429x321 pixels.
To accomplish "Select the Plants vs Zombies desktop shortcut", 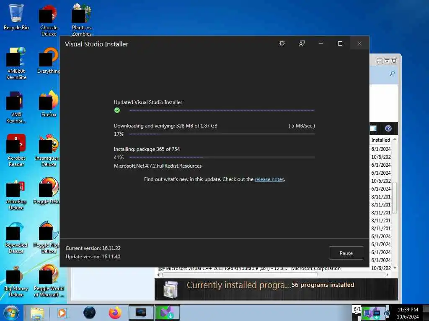I will (82, 20).
